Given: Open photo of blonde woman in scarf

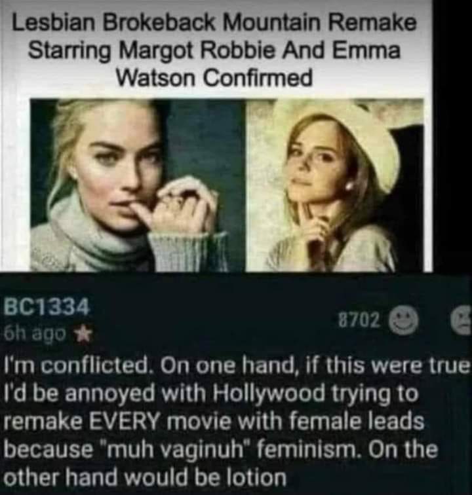Looking at the screenshot, I should pyautogui.click(x=138, y=185).
